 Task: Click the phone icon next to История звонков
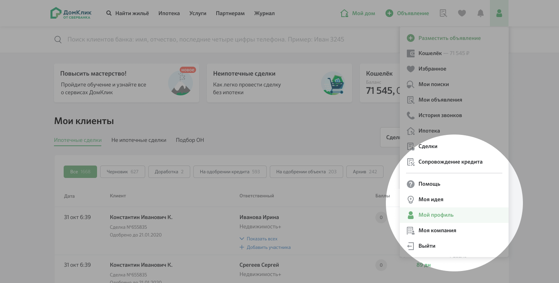[410, 116]
